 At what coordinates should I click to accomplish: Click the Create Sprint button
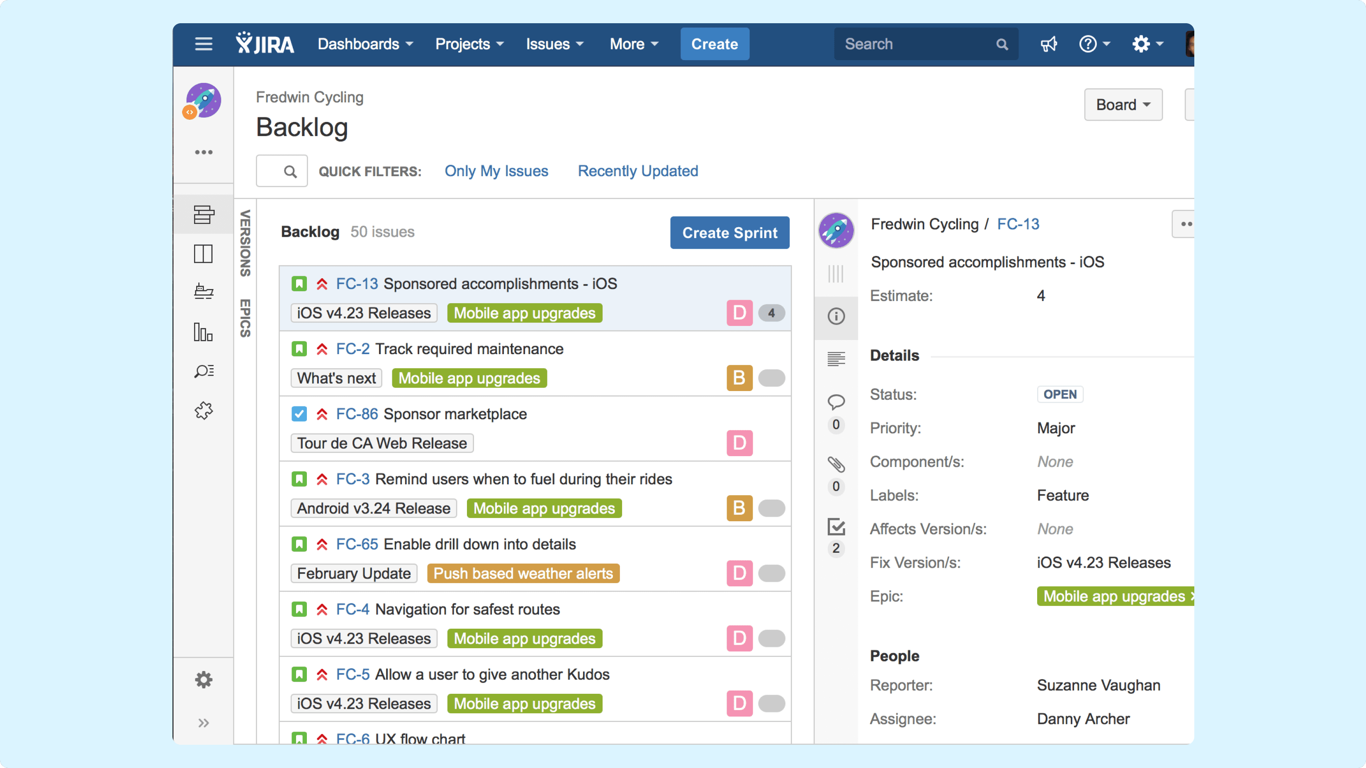coord(730,232)
